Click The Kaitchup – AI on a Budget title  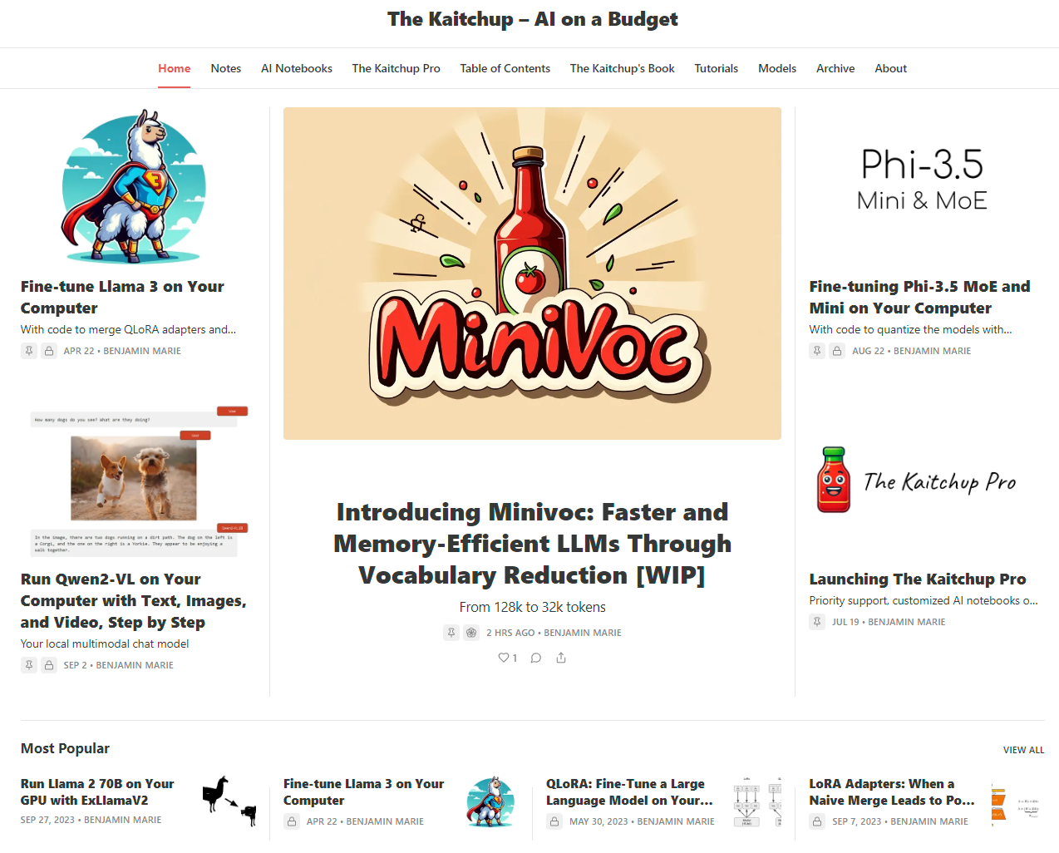click(x=532, y=19)
